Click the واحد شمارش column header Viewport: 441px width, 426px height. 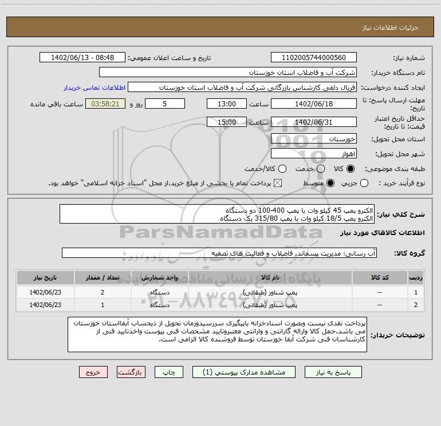pyautogui.click(x=159, y=277)
